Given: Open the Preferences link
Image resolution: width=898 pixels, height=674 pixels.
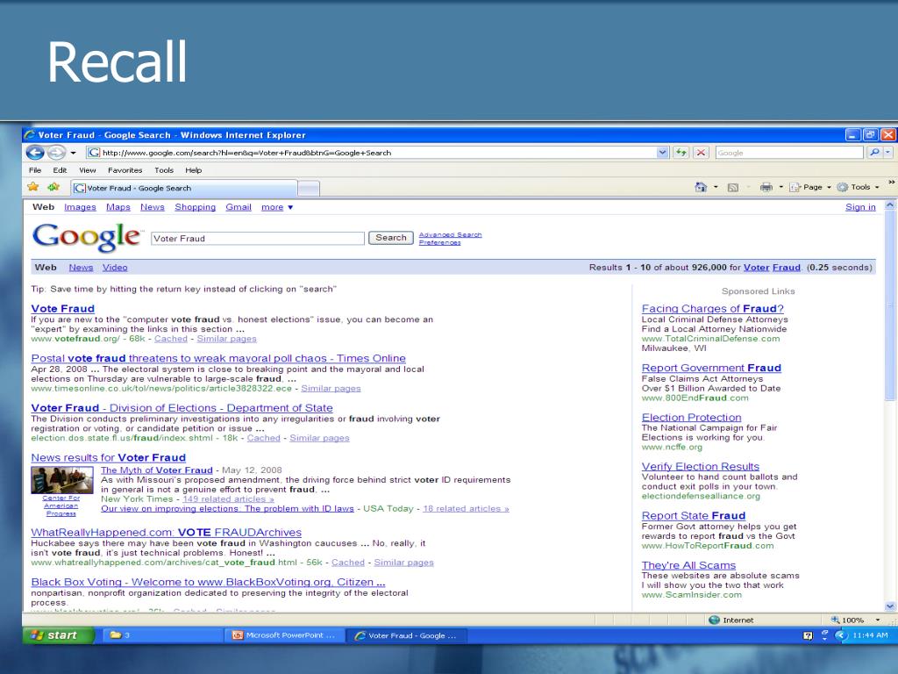Looking at the screenshot, I should (440, 242).
